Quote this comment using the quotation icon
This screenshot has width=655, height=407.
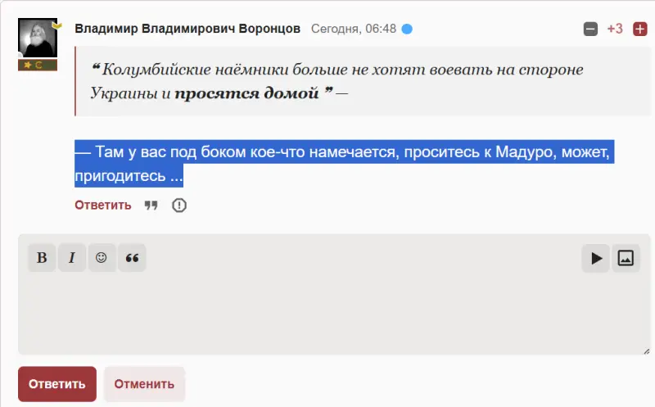pos(151,205)
